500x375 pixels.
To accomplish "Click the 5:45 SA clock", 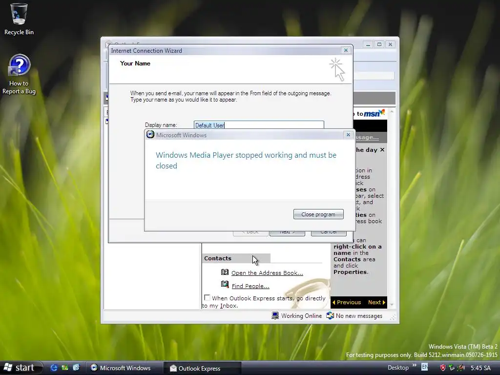I will (x=480, y=368).
